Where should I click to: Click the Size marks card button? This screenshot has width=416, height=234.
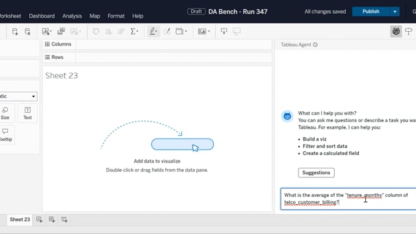5,113
